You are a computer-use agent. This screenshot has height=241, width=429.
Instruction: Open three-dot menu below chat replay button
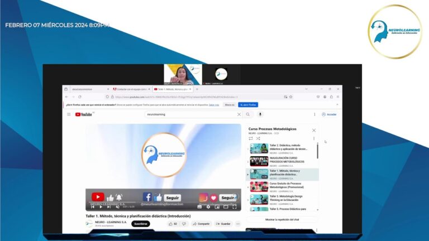(317, 230)
